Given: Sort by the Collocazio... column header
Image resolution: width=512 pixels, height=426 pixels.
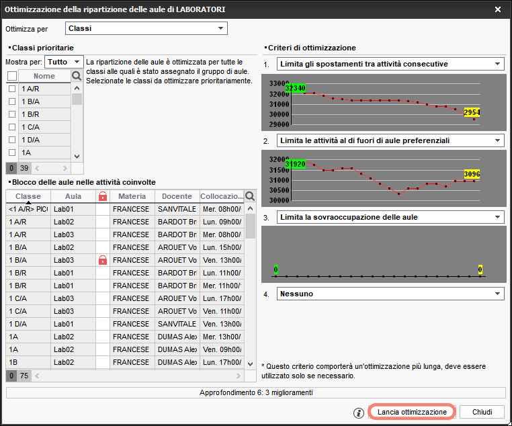Looking at the screenshot, I should [222, 196].
